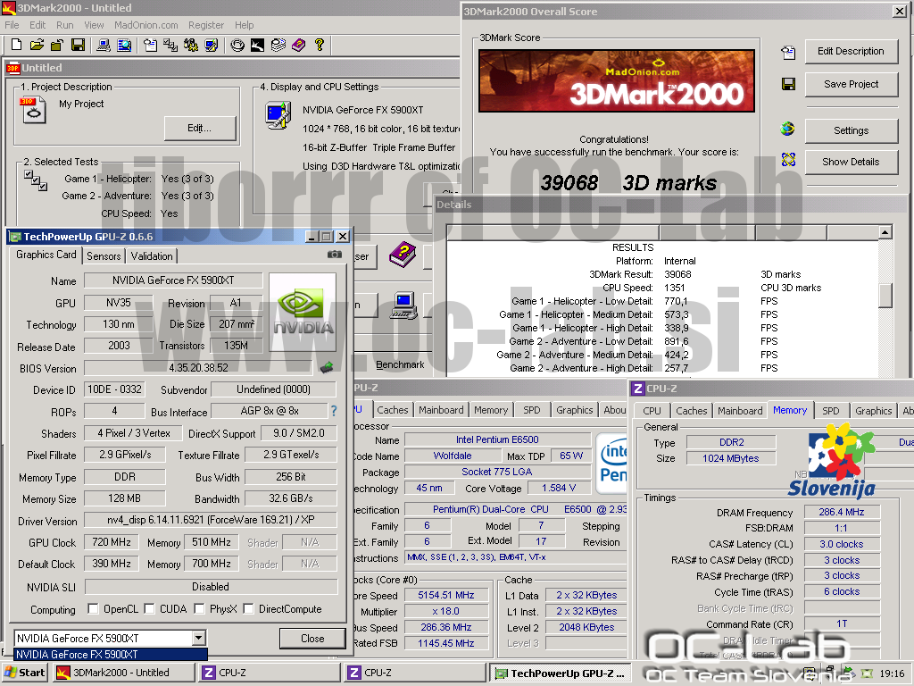The height and width of the screenshot is (686, 914).
Task: Click the Close project toolbar icon
Action: pos(57,45)
